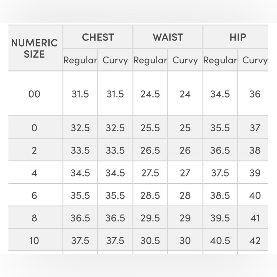This screenshot has height=277, width=277.
Task: Select the 40.5 regular hip cell
Action: tap(220, 241)
